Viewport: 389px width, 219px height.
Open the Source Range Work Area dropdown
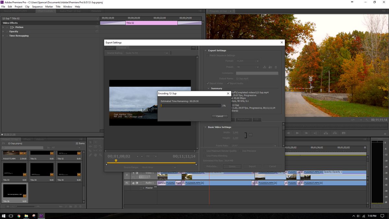[159, 167]
